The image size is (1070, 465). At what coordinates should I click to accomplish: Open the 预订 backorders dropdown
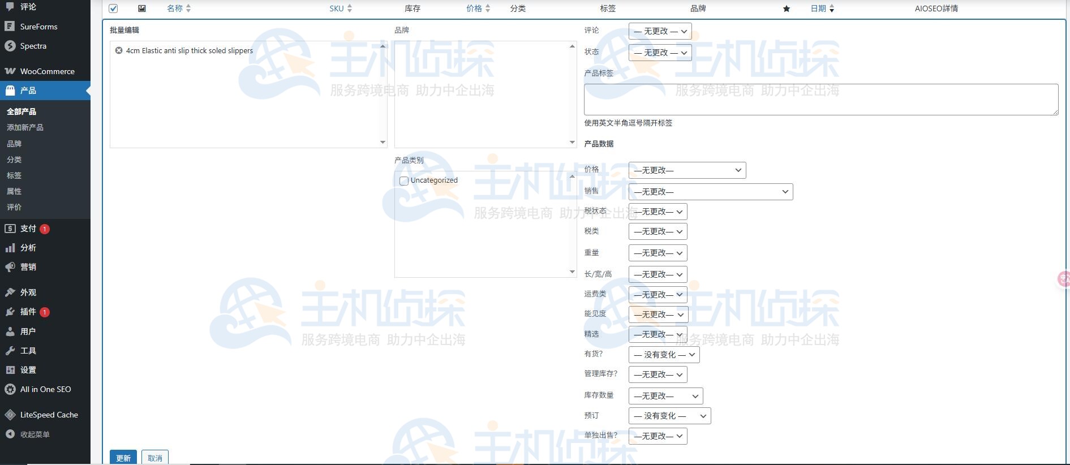670,416
